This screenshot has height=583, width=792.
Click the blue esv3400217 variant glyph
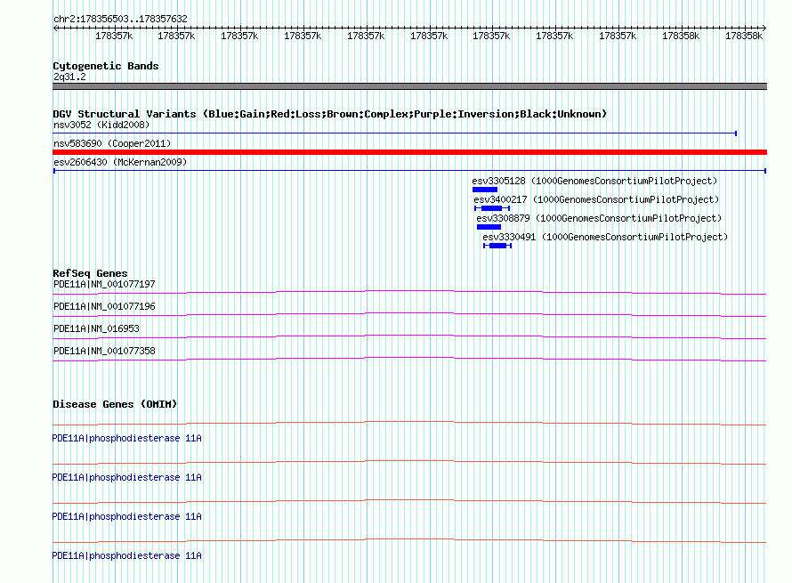click(x=492, y=208)
